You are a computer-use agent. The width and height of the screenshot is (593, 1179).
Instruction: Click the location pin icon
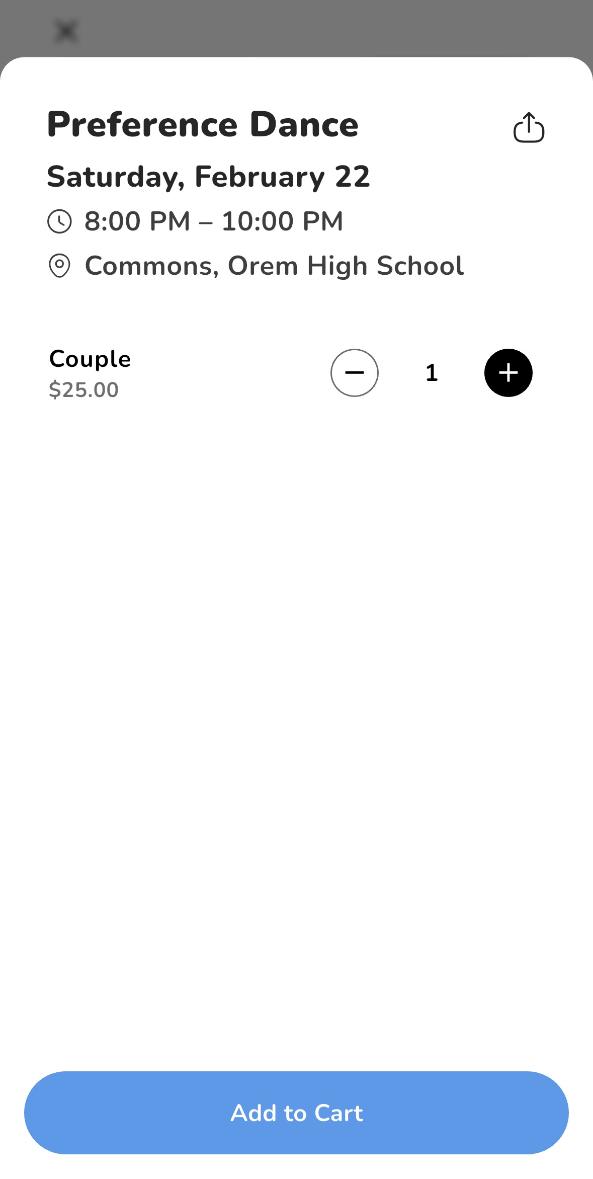tap(59, 266)
